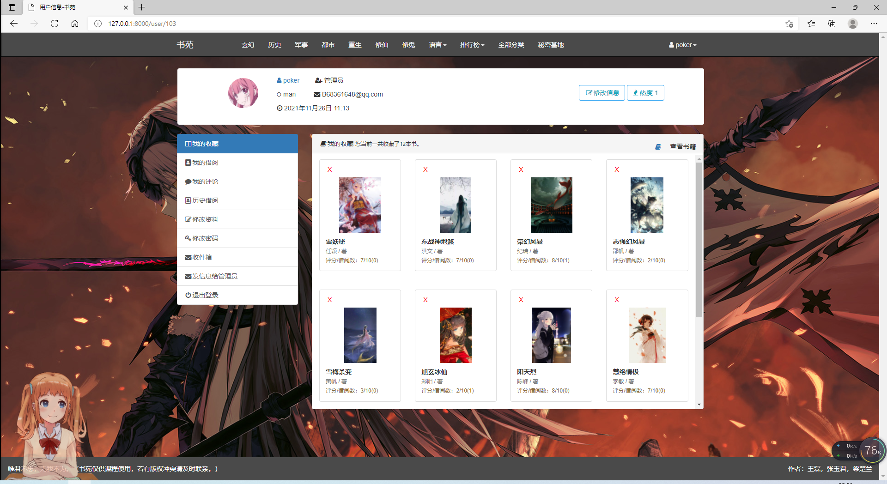The image size is (887, 484).
Task: Click the browser refresh icon
Action: pyautogui.click(x=55, y=24)
